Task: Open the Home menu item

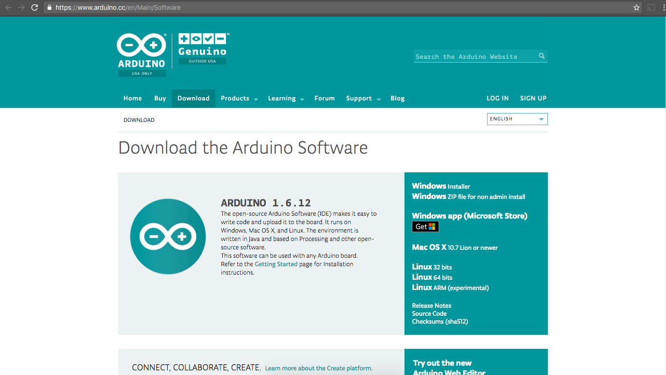Action: click(133, 99)
